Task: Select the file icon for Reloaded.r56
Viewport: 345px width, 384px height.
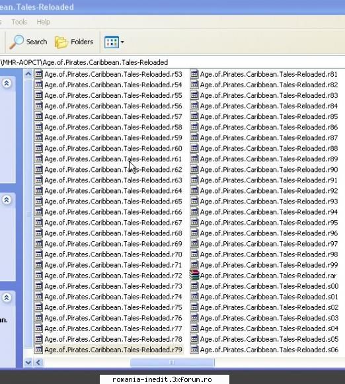Action: (39, 106)
